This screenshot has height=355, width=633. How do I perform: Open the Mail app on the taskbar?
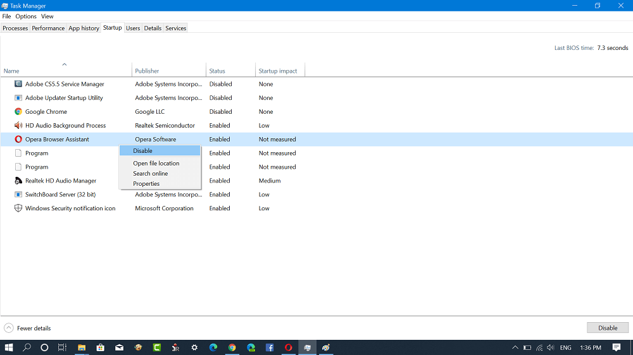[x=119, y=347]
